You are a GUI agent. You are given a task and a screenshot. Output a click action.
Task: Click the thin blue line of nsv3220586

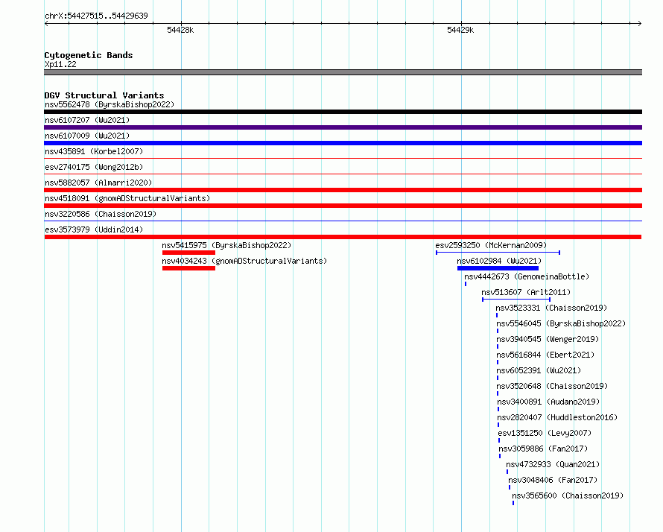tap(343, 221)
